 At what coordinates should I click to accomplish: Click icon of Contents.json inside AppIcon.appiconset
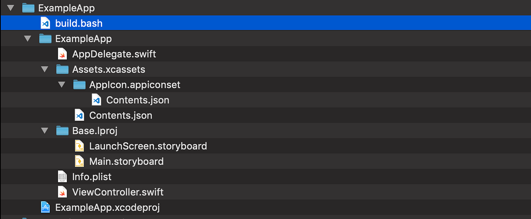tap(96, 100)
